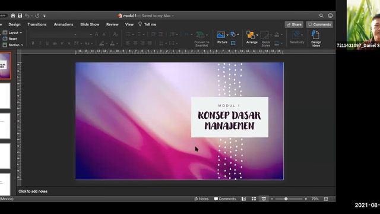This screenshot has width=380, height=214.
Task: Click Comments in the status bar
Action: (225, 199)
